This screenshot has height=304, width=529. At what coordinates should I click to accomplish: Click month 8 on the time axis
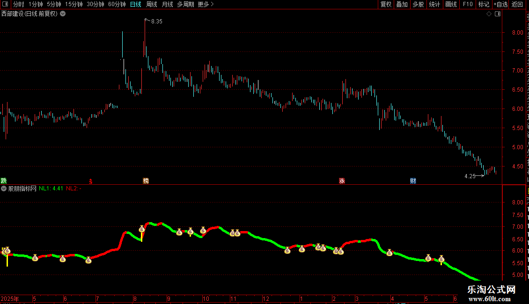135,298
